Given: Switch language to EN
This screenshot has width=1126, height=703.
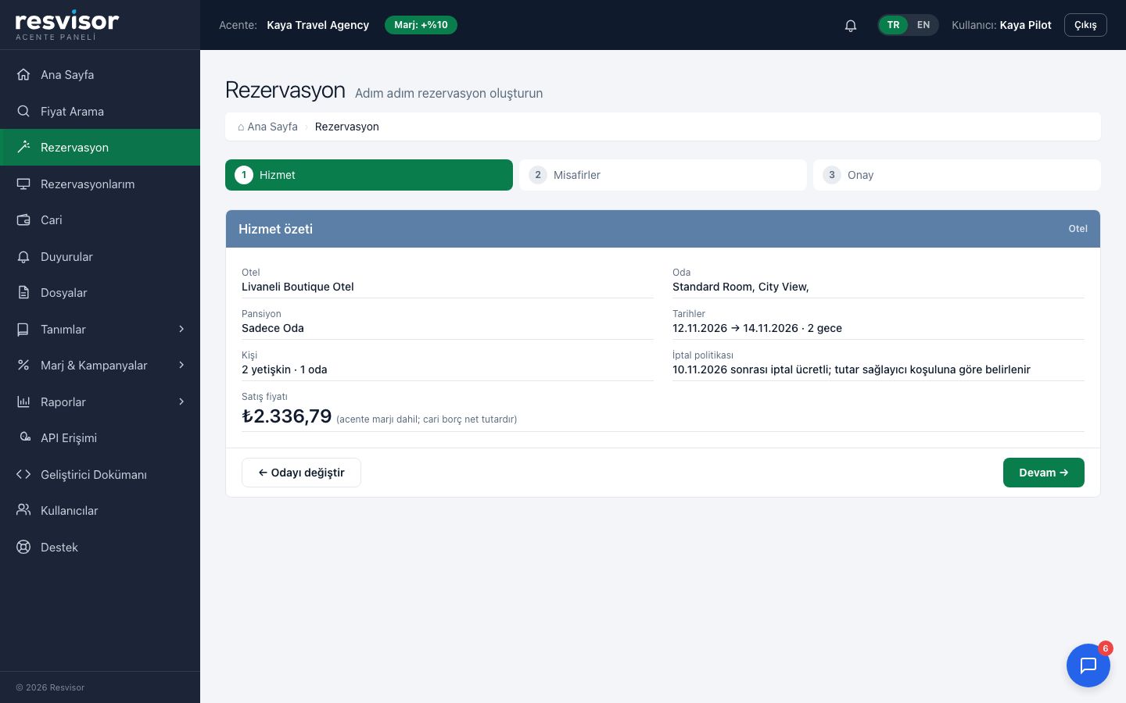Looking at the screenshot, I should (923, 25).
